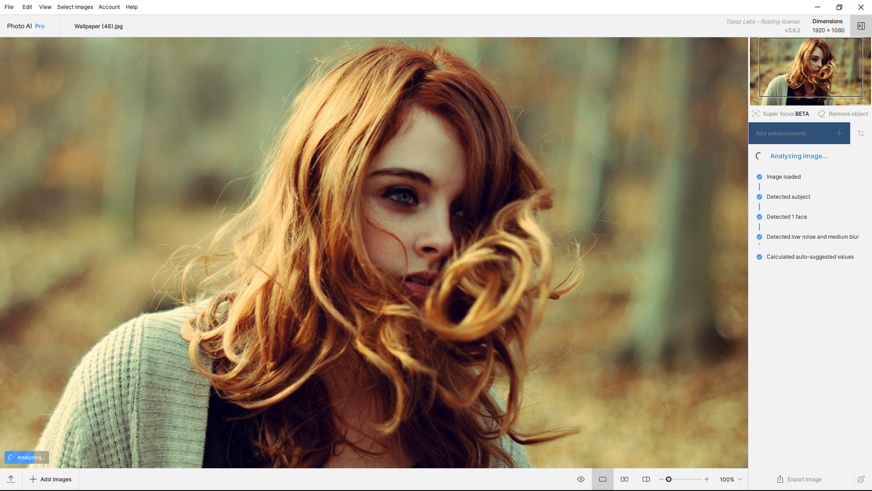Open the View menu
Viewport: 872px width, 491px height.
tap(45, 7)
